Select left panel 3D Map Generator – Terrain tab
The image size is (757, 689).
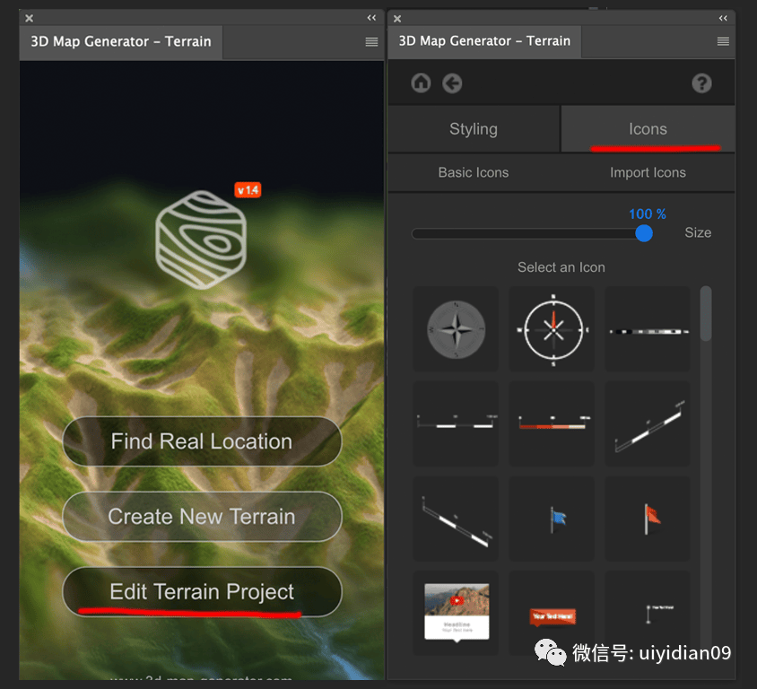pyautogui.click(x=121, y=41)
